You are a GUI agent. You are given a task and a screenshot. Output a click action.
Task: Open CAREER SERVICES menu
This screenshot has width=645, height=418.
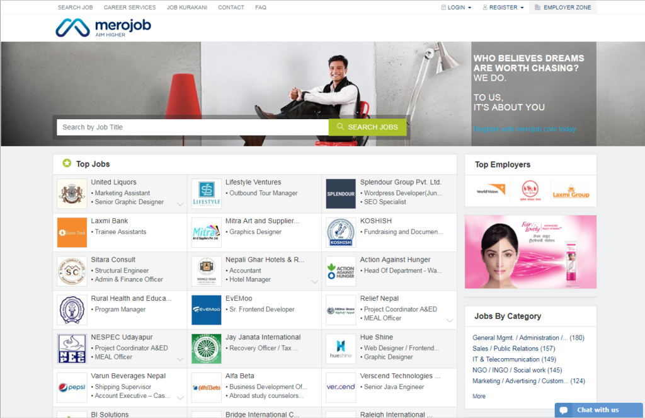[130, 8]
